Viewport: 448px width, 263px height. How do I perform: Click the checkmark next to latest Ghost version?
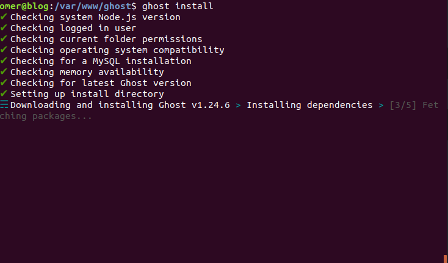click(x=4, y=82)
